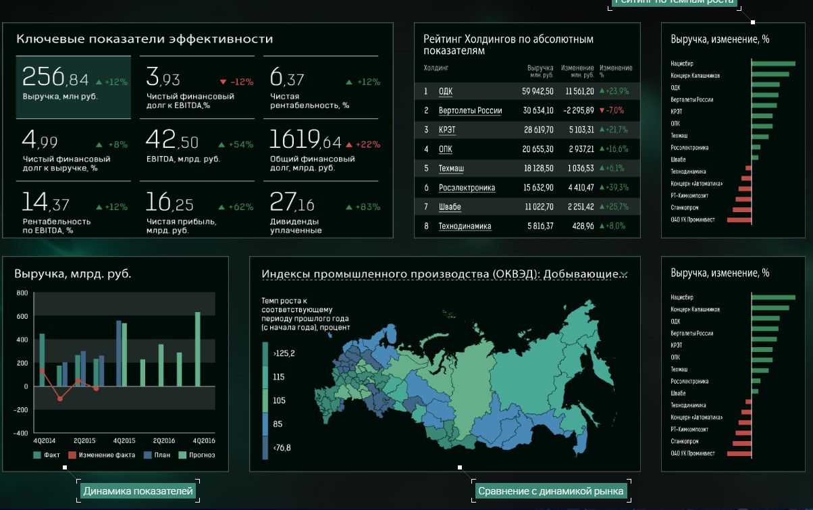Click the red down triangle beside -7,0%

[x=602, y=111]
